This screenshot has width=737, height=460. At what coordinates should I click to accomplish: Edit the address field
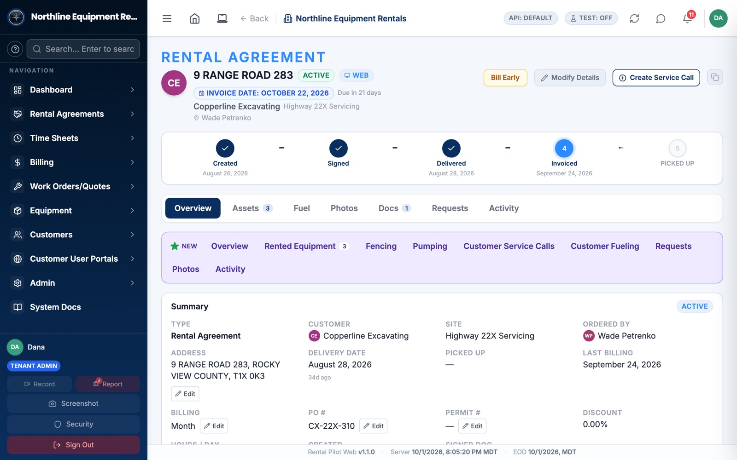[185, 394]
